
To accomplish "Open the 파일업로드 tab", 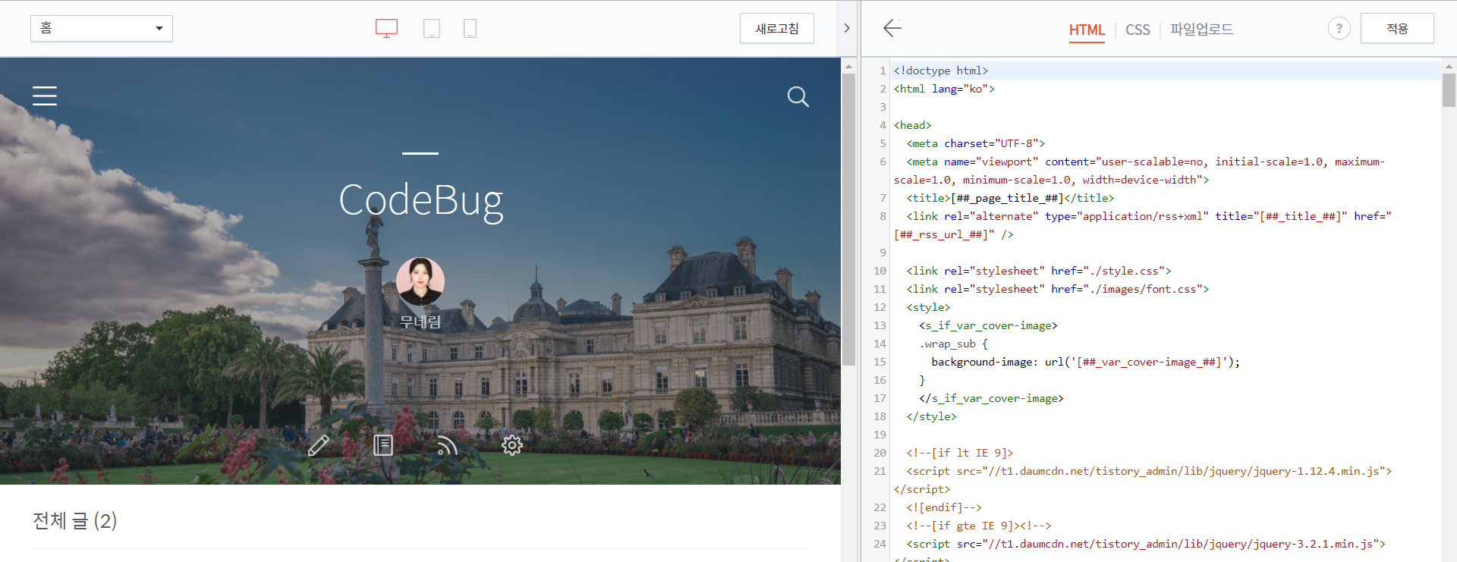I will click(1201, 30).
